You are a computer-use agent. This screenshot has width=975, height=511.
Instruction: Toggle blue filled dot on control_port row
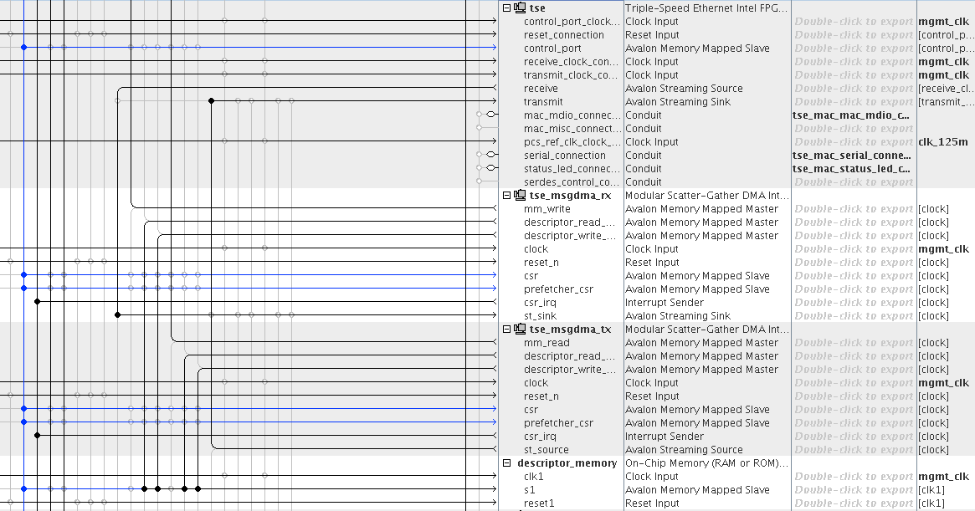[23, 47]
